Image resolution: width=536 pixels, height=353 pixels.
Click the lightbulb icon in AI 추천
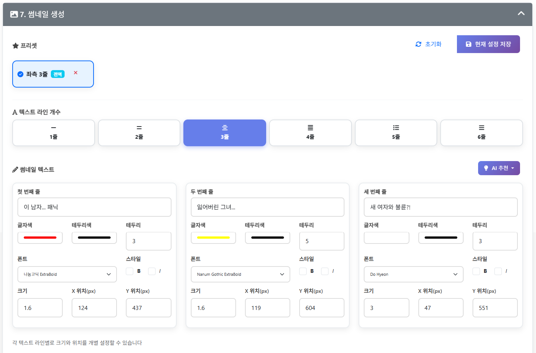click(x=486, y=168)
